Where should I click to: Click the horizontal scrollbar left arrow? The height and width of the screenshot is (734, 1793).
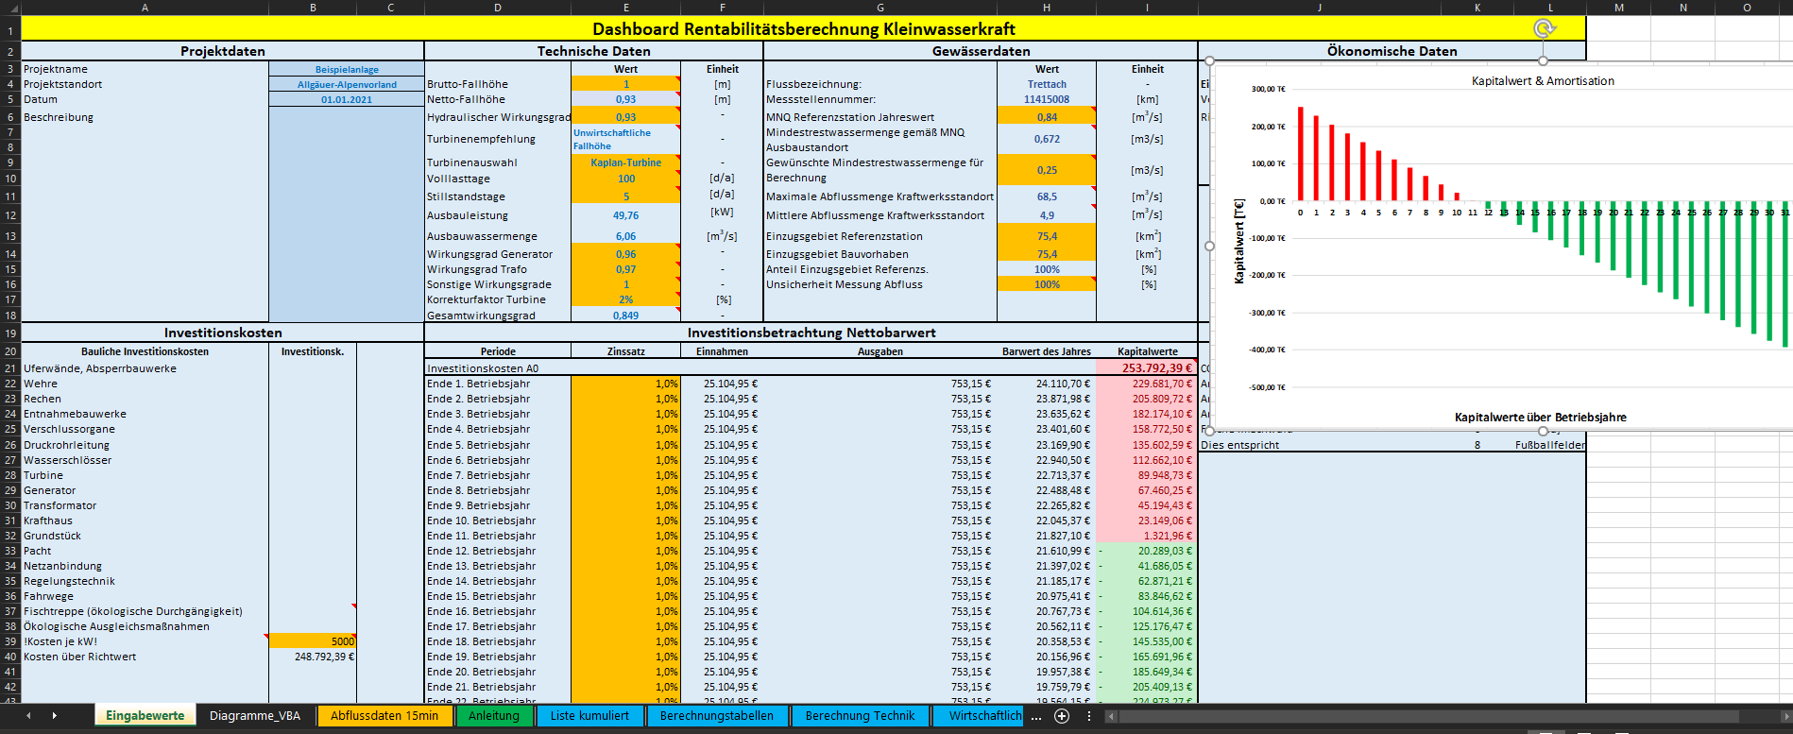(1111, 716)
